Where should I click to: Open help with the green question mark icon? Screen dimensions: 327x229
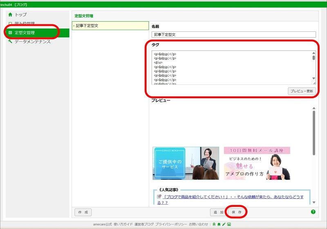point(313,212)
